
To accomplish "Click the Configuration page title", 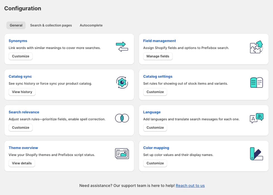I will 23,8.
